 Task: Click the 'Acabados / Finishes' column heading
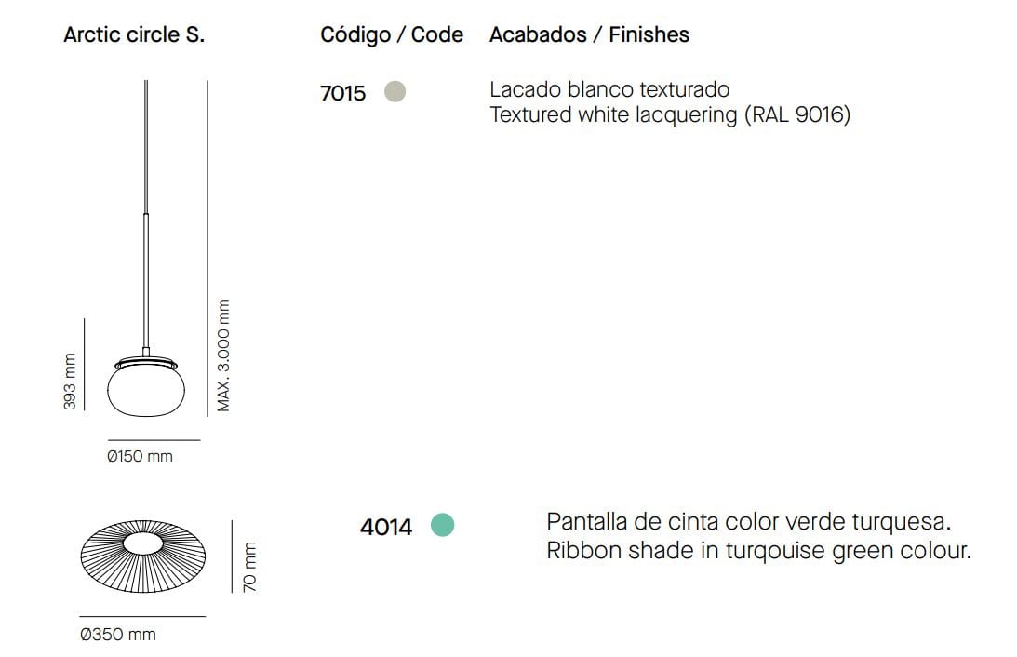point(589,35)
